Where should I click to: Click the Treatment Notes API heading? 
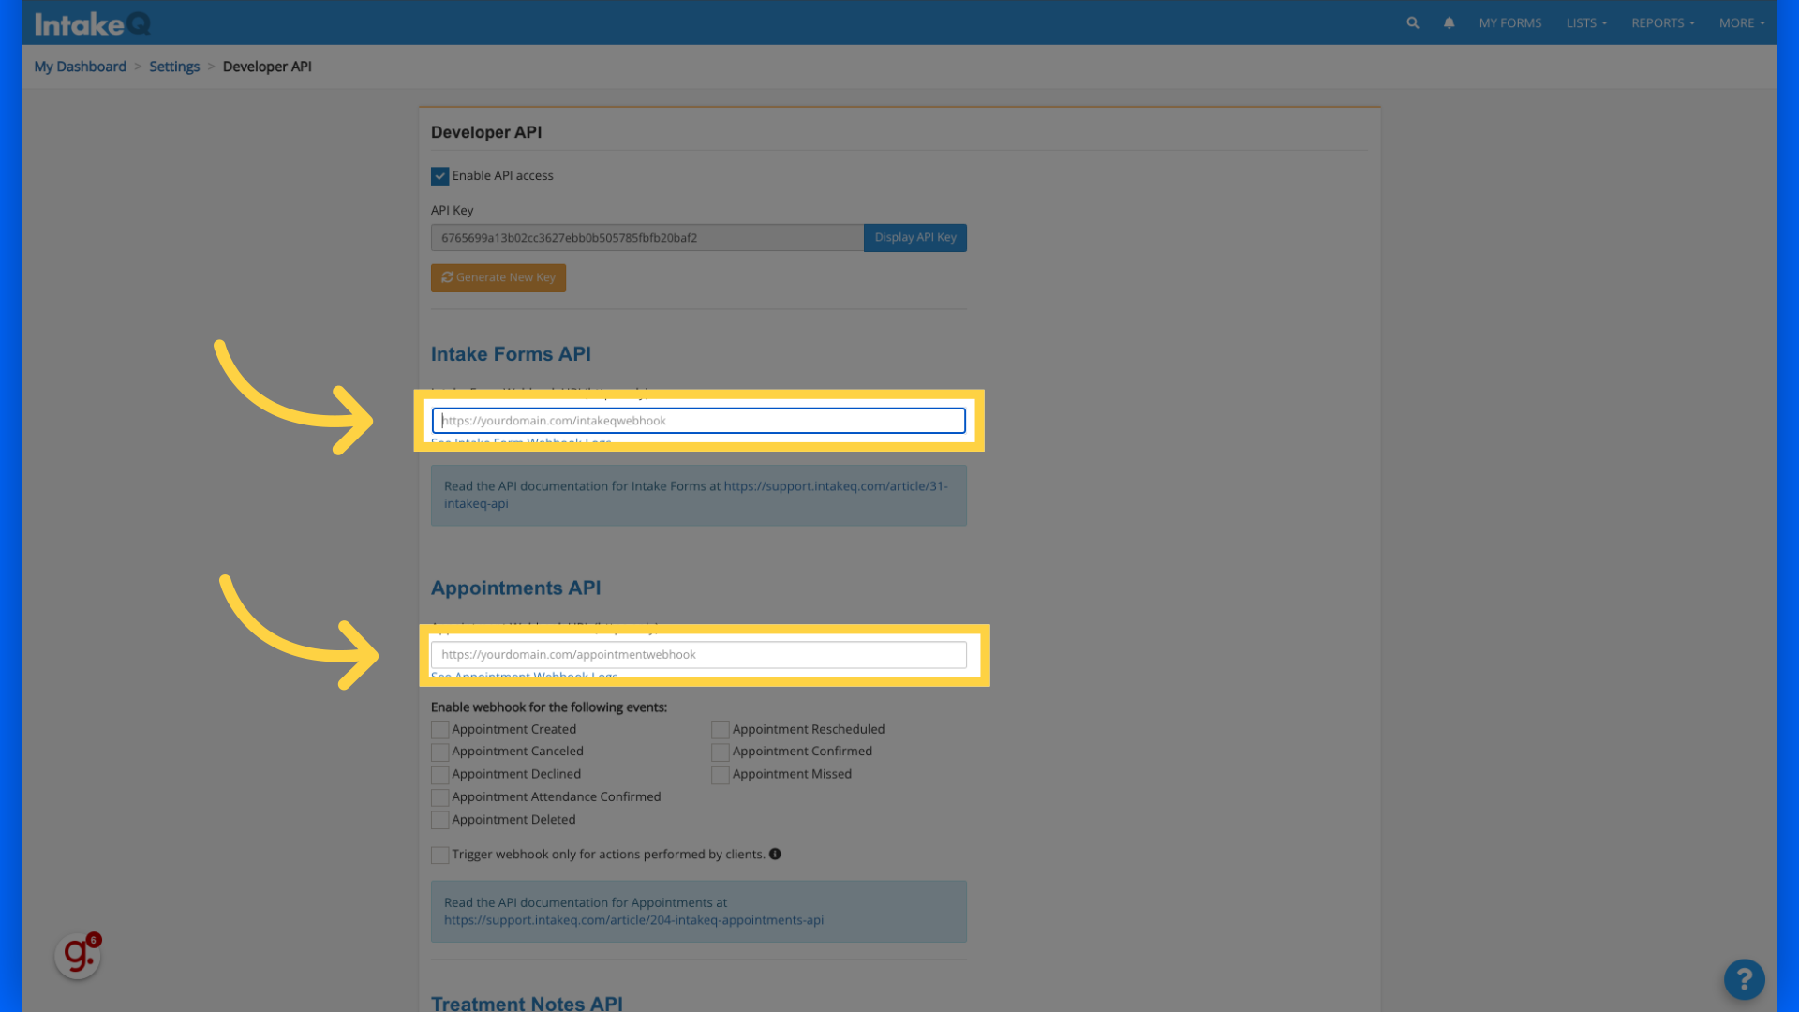pos(527,1003)
